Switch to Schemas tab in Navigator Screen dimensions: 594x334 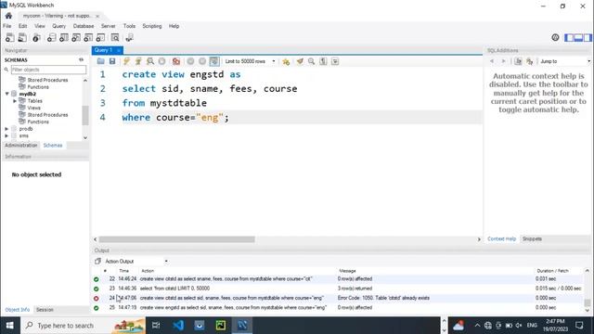[x=53, y=146]
